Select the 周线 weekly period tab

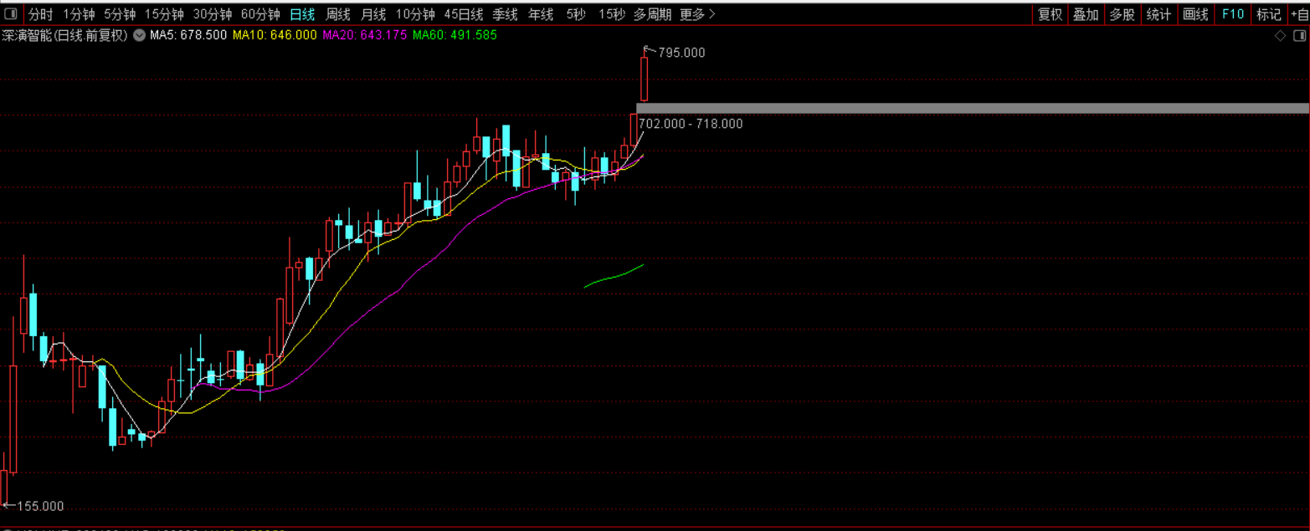pos(338,14)
